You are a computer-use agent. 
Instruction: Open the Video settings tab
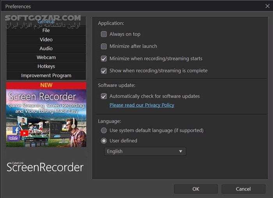tap(46, 39)
